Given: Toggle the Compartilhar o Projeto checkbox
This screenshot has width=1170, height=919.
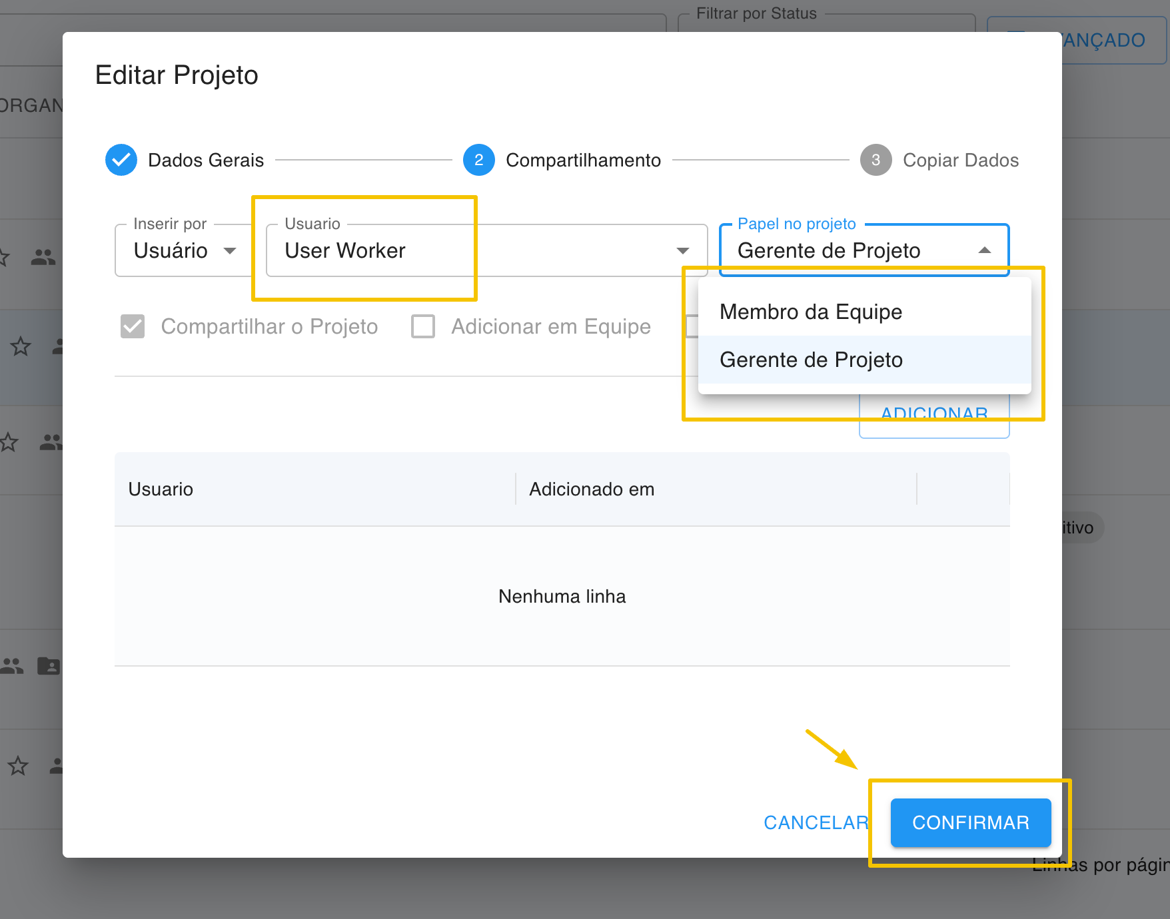Looking at the screenshot, I should tap(133, 326).
